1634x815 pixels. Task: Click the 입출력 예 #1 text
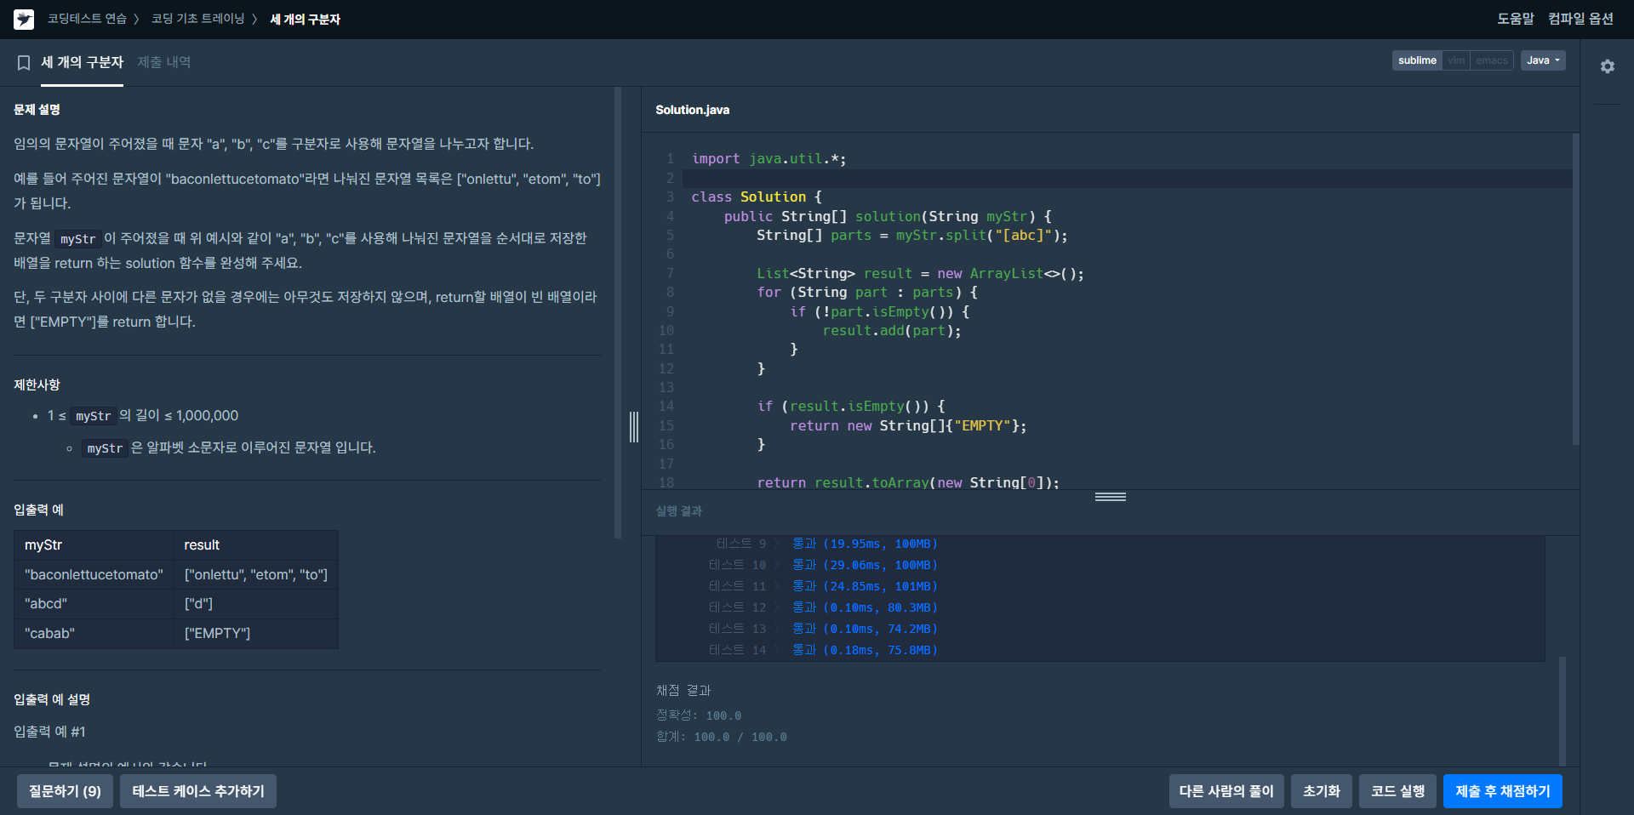tap(49, 732)
